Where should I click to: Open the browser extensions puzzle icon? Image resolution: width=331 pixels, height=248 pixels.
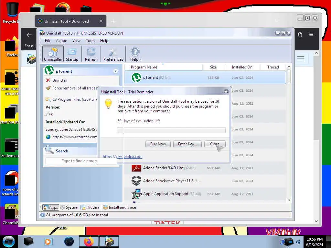300,35
